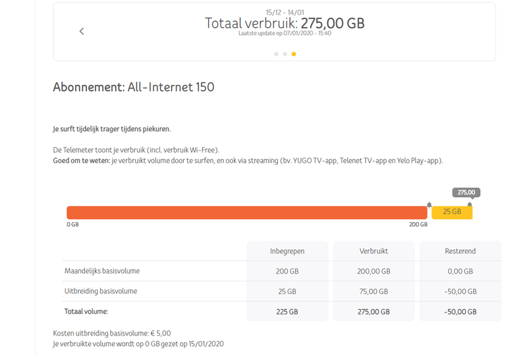Click the Abonnement: All-Internet 150 heading
527x356 pixels.
pos(134,87)
